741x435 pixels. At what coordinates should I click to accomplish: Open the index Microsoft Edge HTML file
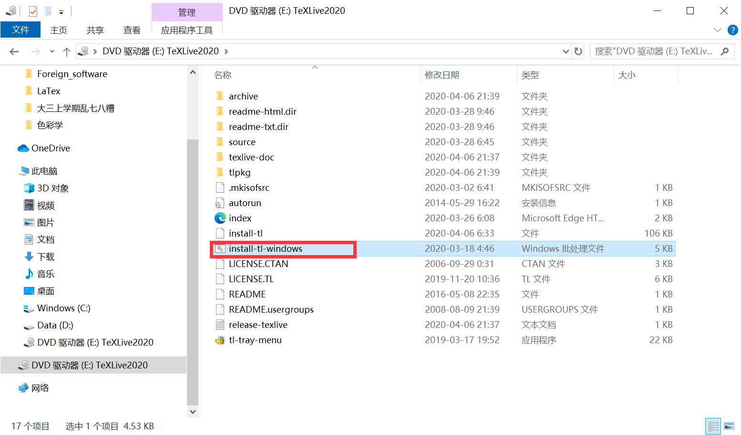pyautogui.click(x=240, y=217)
